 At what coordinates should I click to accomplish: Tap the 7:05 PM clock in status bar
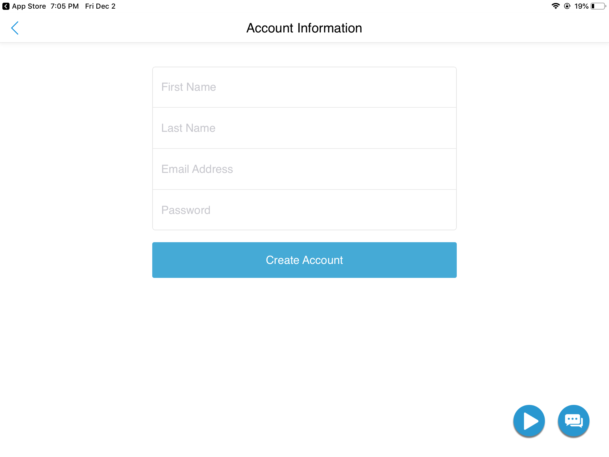65,6
